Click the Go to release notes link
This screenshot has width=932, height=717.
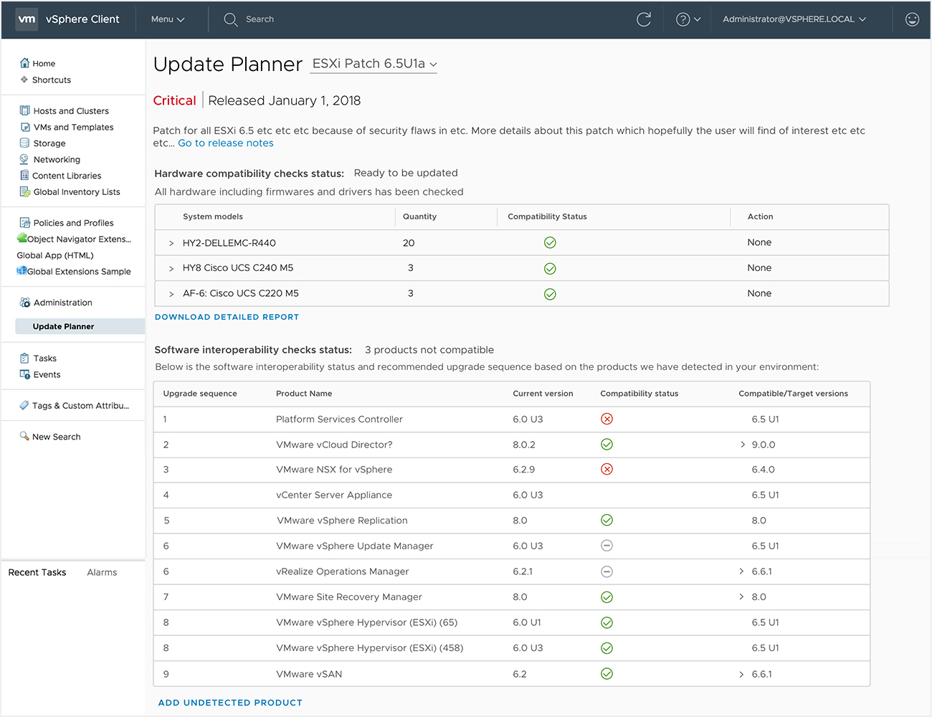click(225, 143)
